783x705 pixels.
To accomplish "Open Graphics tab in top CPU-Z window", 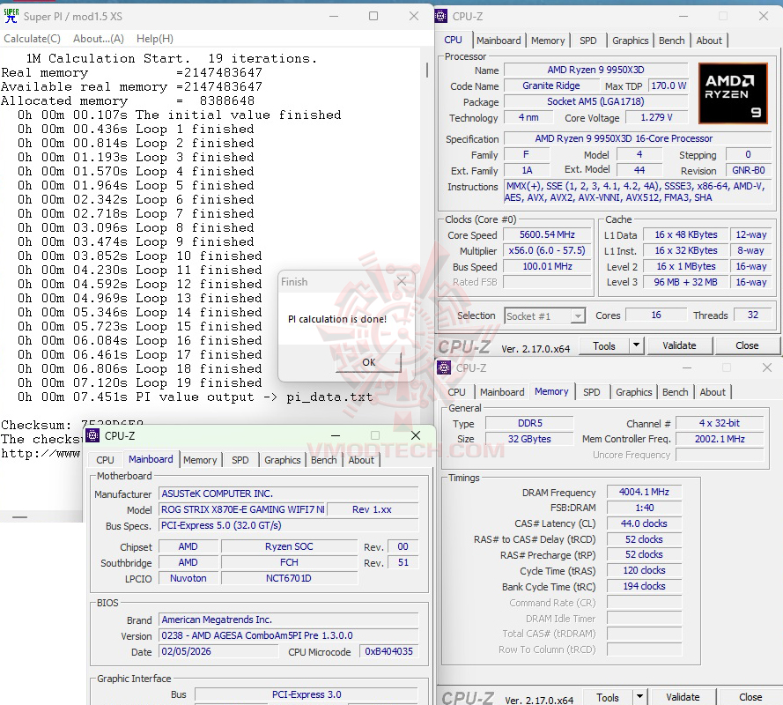I will [x=631, y=41].
